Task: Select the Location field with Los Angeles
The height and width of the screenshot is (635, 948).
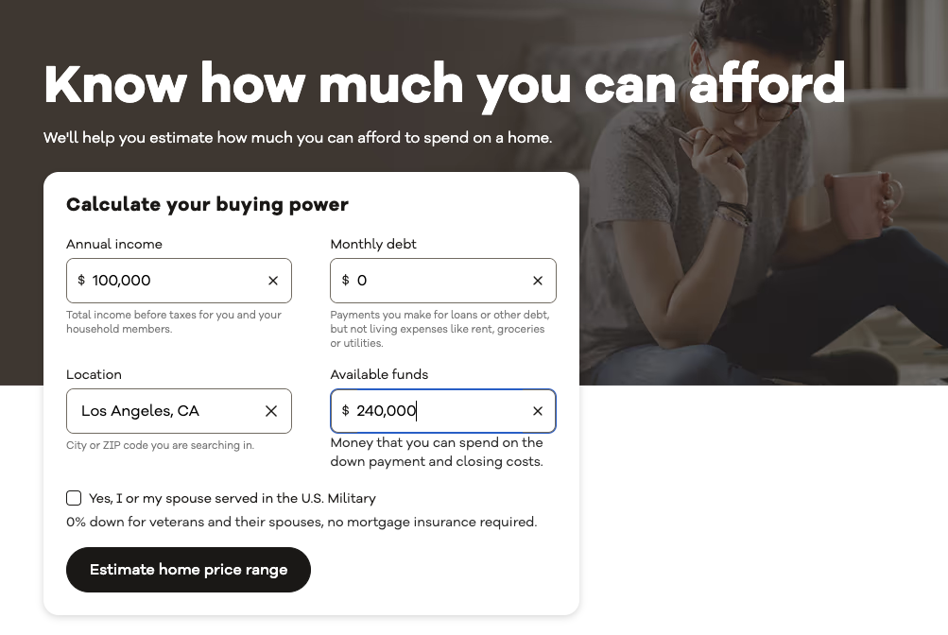Action: [161, 411]
